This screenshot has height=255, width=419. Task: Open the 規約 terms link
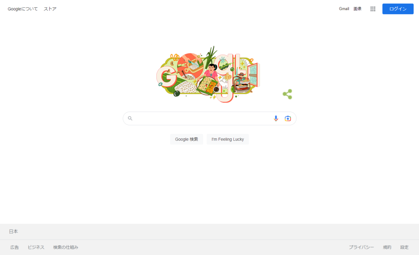(x=387, y=247)
